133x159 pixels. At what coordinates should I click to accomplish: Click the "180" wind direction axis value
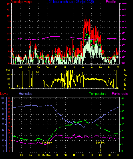pyautogui.click(x=8, y=79)
